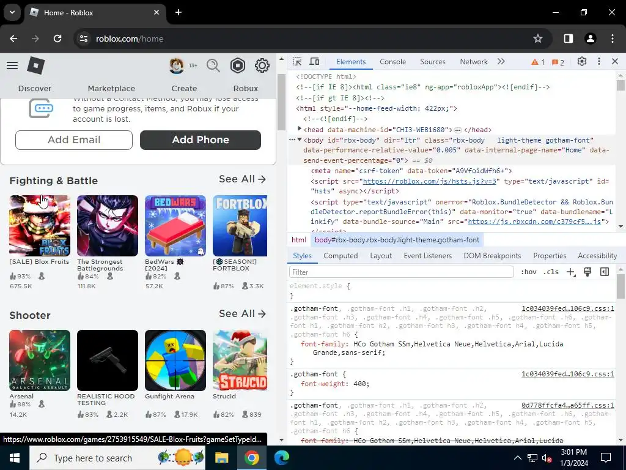This screenshot has height=470, width=626.
Task: Toggle the DevTools device toolbar icon
Action: click(315, 62)
